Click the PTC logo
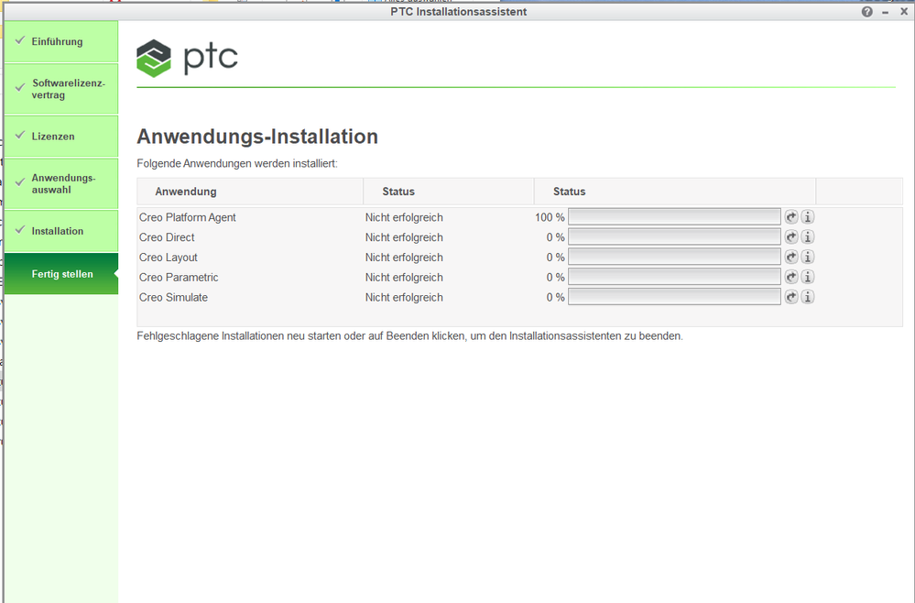 click(188, 58)
